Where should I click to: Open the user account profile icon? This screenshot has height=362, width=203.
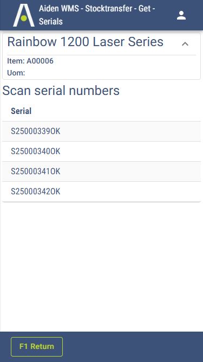(181, 15)
